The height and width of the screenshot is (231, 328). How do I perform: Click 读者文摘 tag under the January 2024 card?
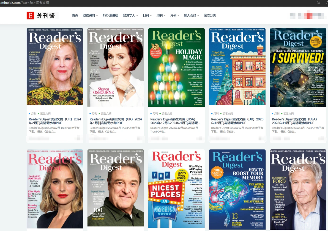click(106, 113)
